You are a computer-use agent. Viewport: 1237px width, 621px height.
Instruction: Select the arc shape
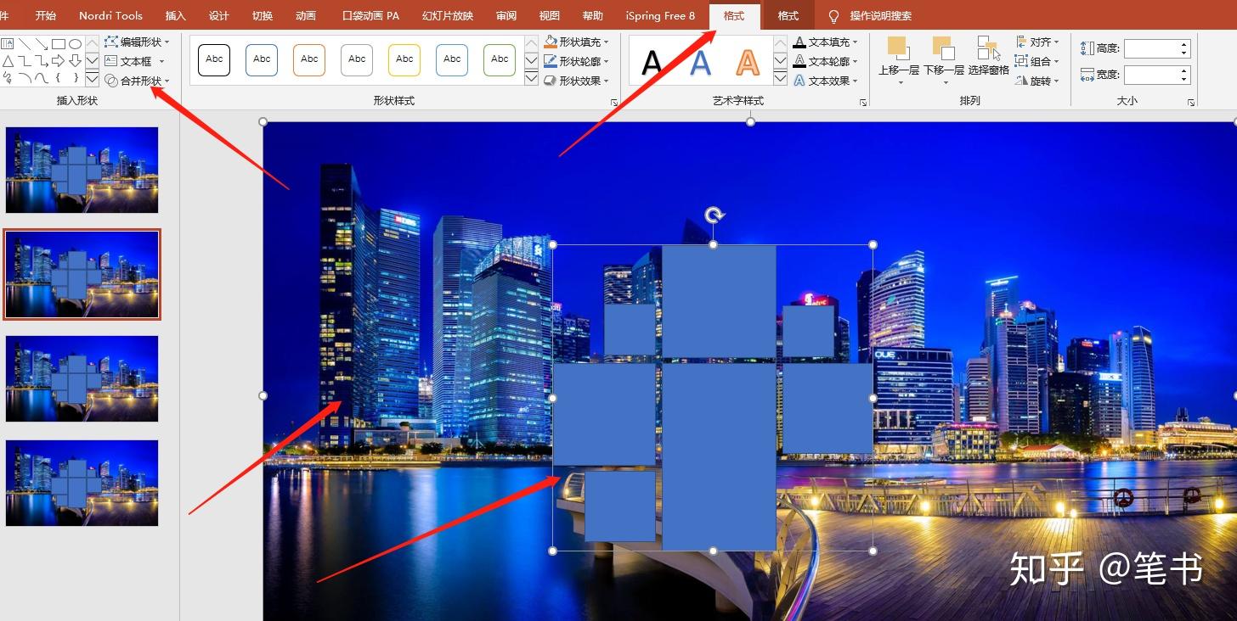pos(25,78)
